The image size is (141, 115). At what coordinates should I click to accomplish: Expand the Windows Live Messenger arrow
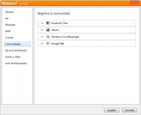[x=42, y=37]
